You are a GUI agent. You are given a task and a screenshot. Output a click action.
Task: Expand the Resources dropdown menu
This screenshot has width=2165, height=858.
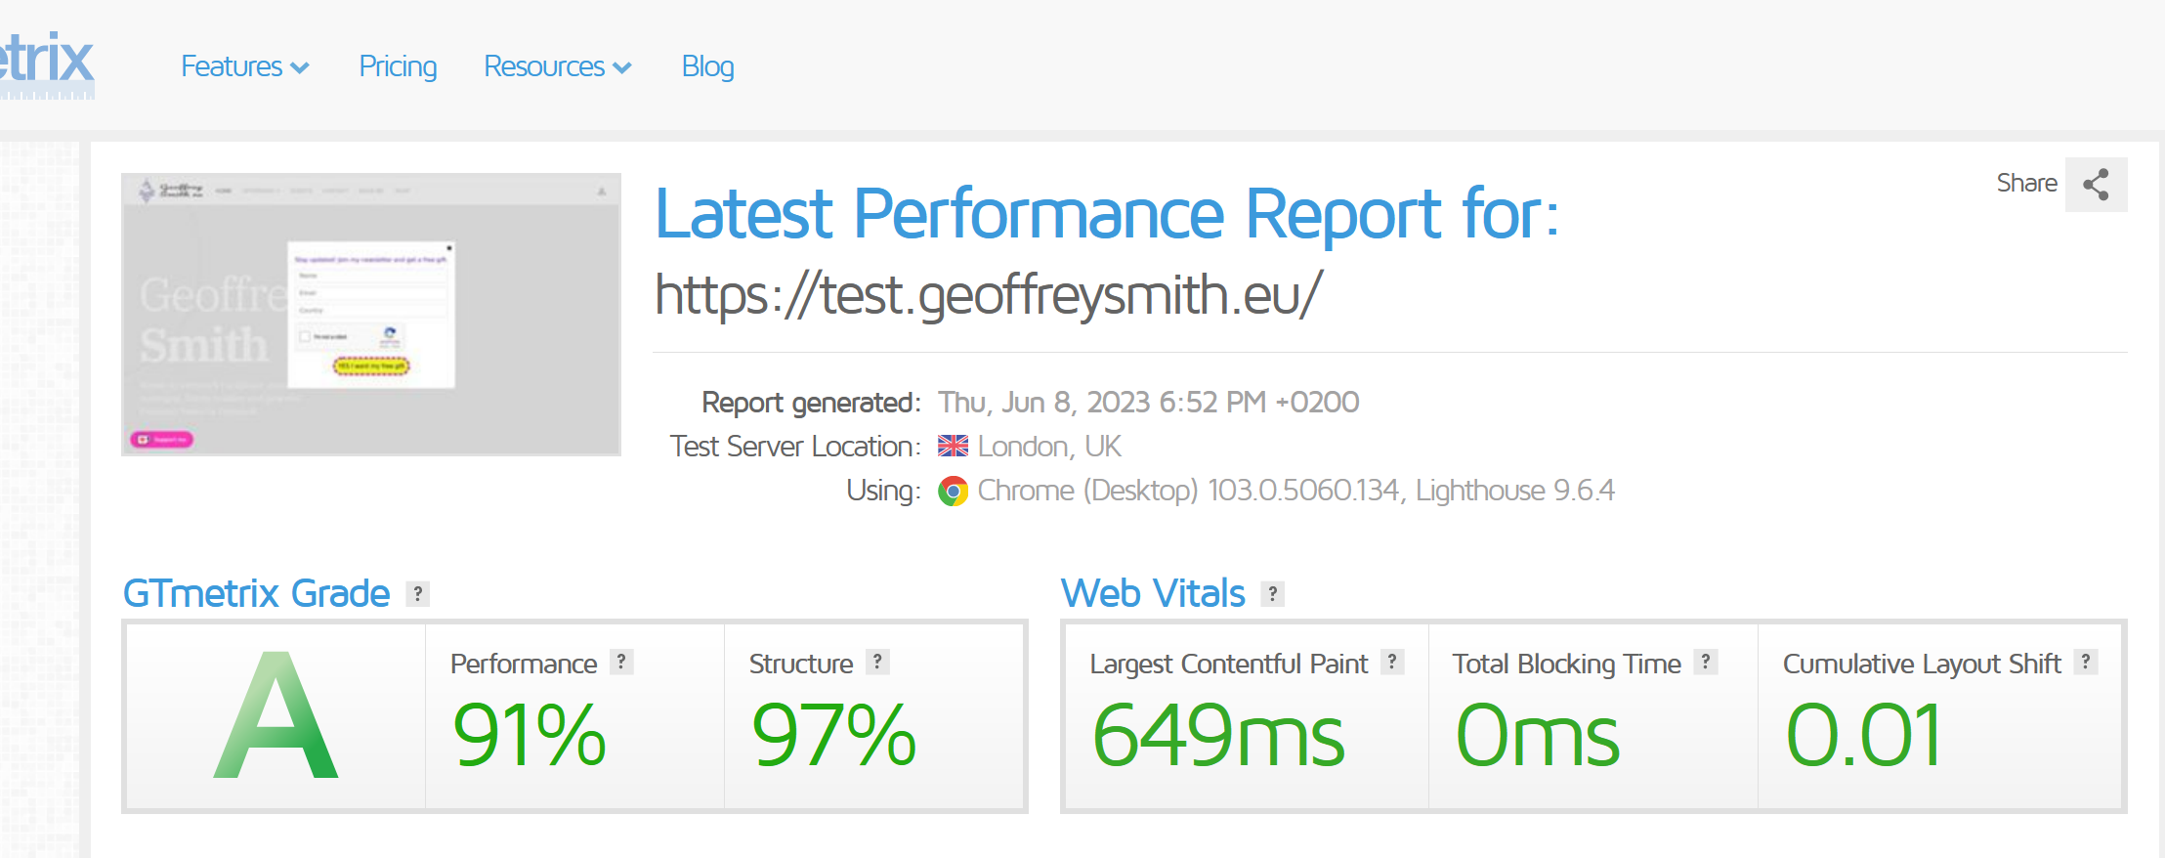[558, 66]
